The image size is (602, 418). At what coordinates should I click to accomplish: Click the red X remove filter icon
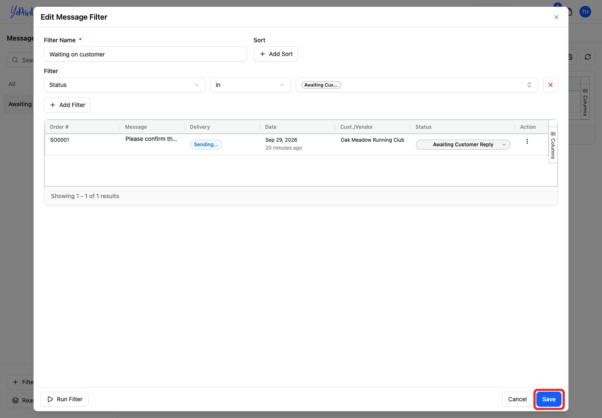pos(550,85)
